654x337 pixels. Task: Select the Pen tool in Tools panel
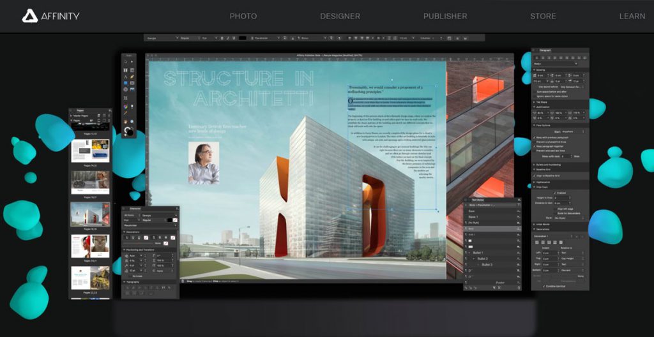[x=132, y=77]
